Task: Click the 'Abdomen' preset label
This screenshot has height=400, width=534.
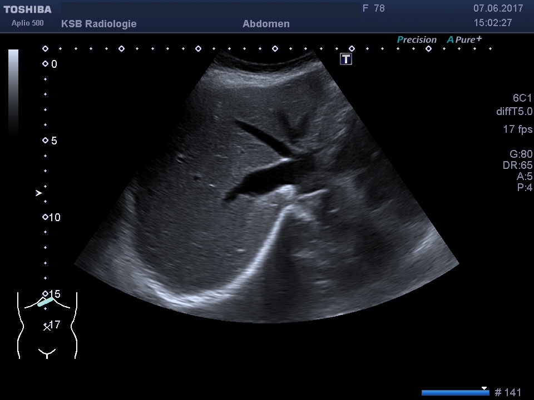Action: pyautogui.click(x=266, y=23)
